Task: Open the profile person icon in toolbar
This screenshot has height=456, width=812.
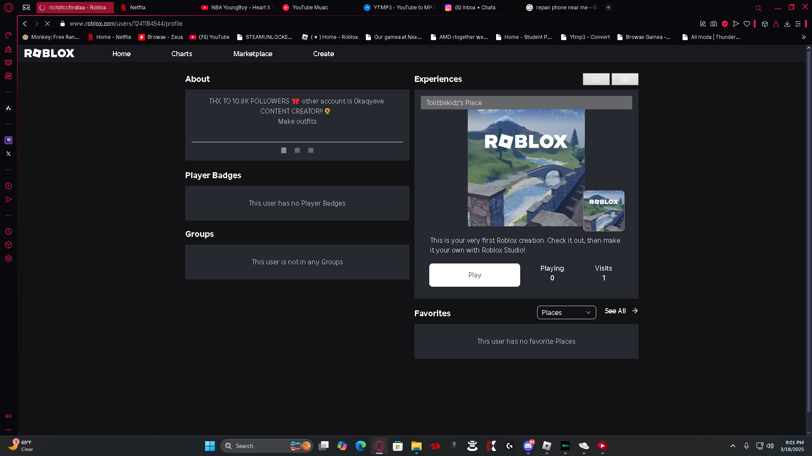Action: click(776, 24)
